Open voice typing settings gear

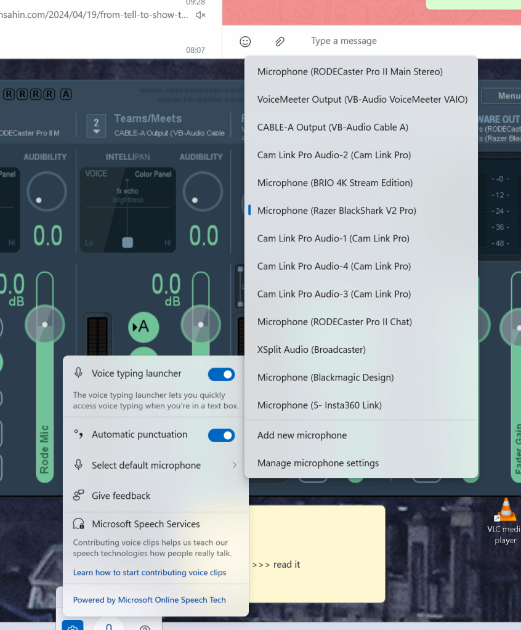73,626
